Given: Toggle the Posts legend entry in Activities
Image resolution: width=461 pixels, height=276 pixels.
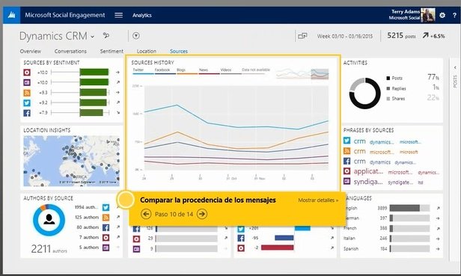Looking at the screenshot, I should [394, 79].
